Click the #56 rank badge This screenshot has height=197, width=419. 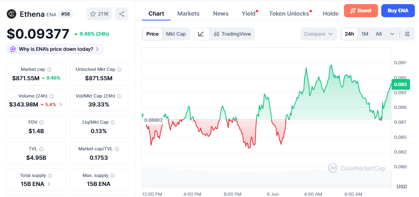(x=66, y=14)
